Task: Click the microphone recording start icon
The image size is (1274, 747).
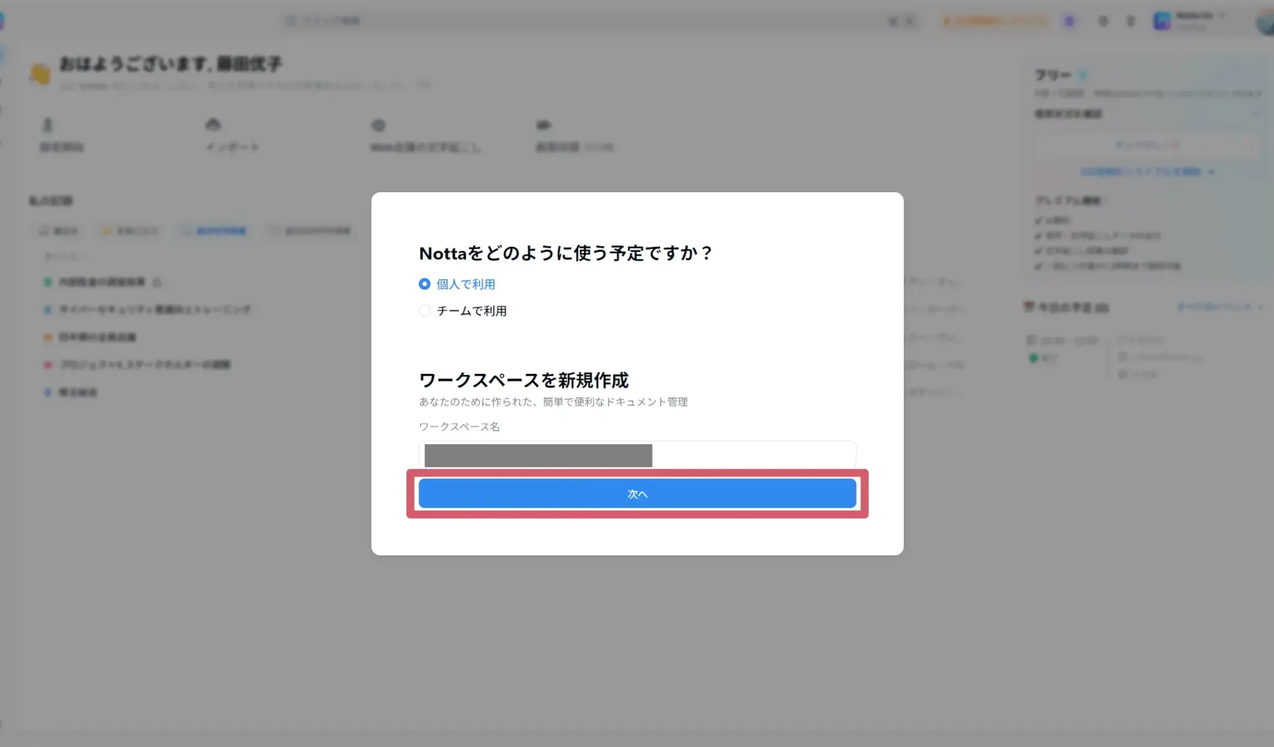Action: pyautogui.click(x=48, y=126)
